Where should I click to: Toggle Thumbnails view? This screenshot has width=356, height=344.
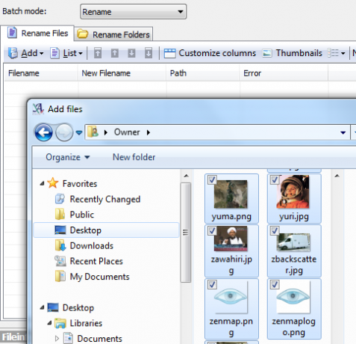[292, 53]
